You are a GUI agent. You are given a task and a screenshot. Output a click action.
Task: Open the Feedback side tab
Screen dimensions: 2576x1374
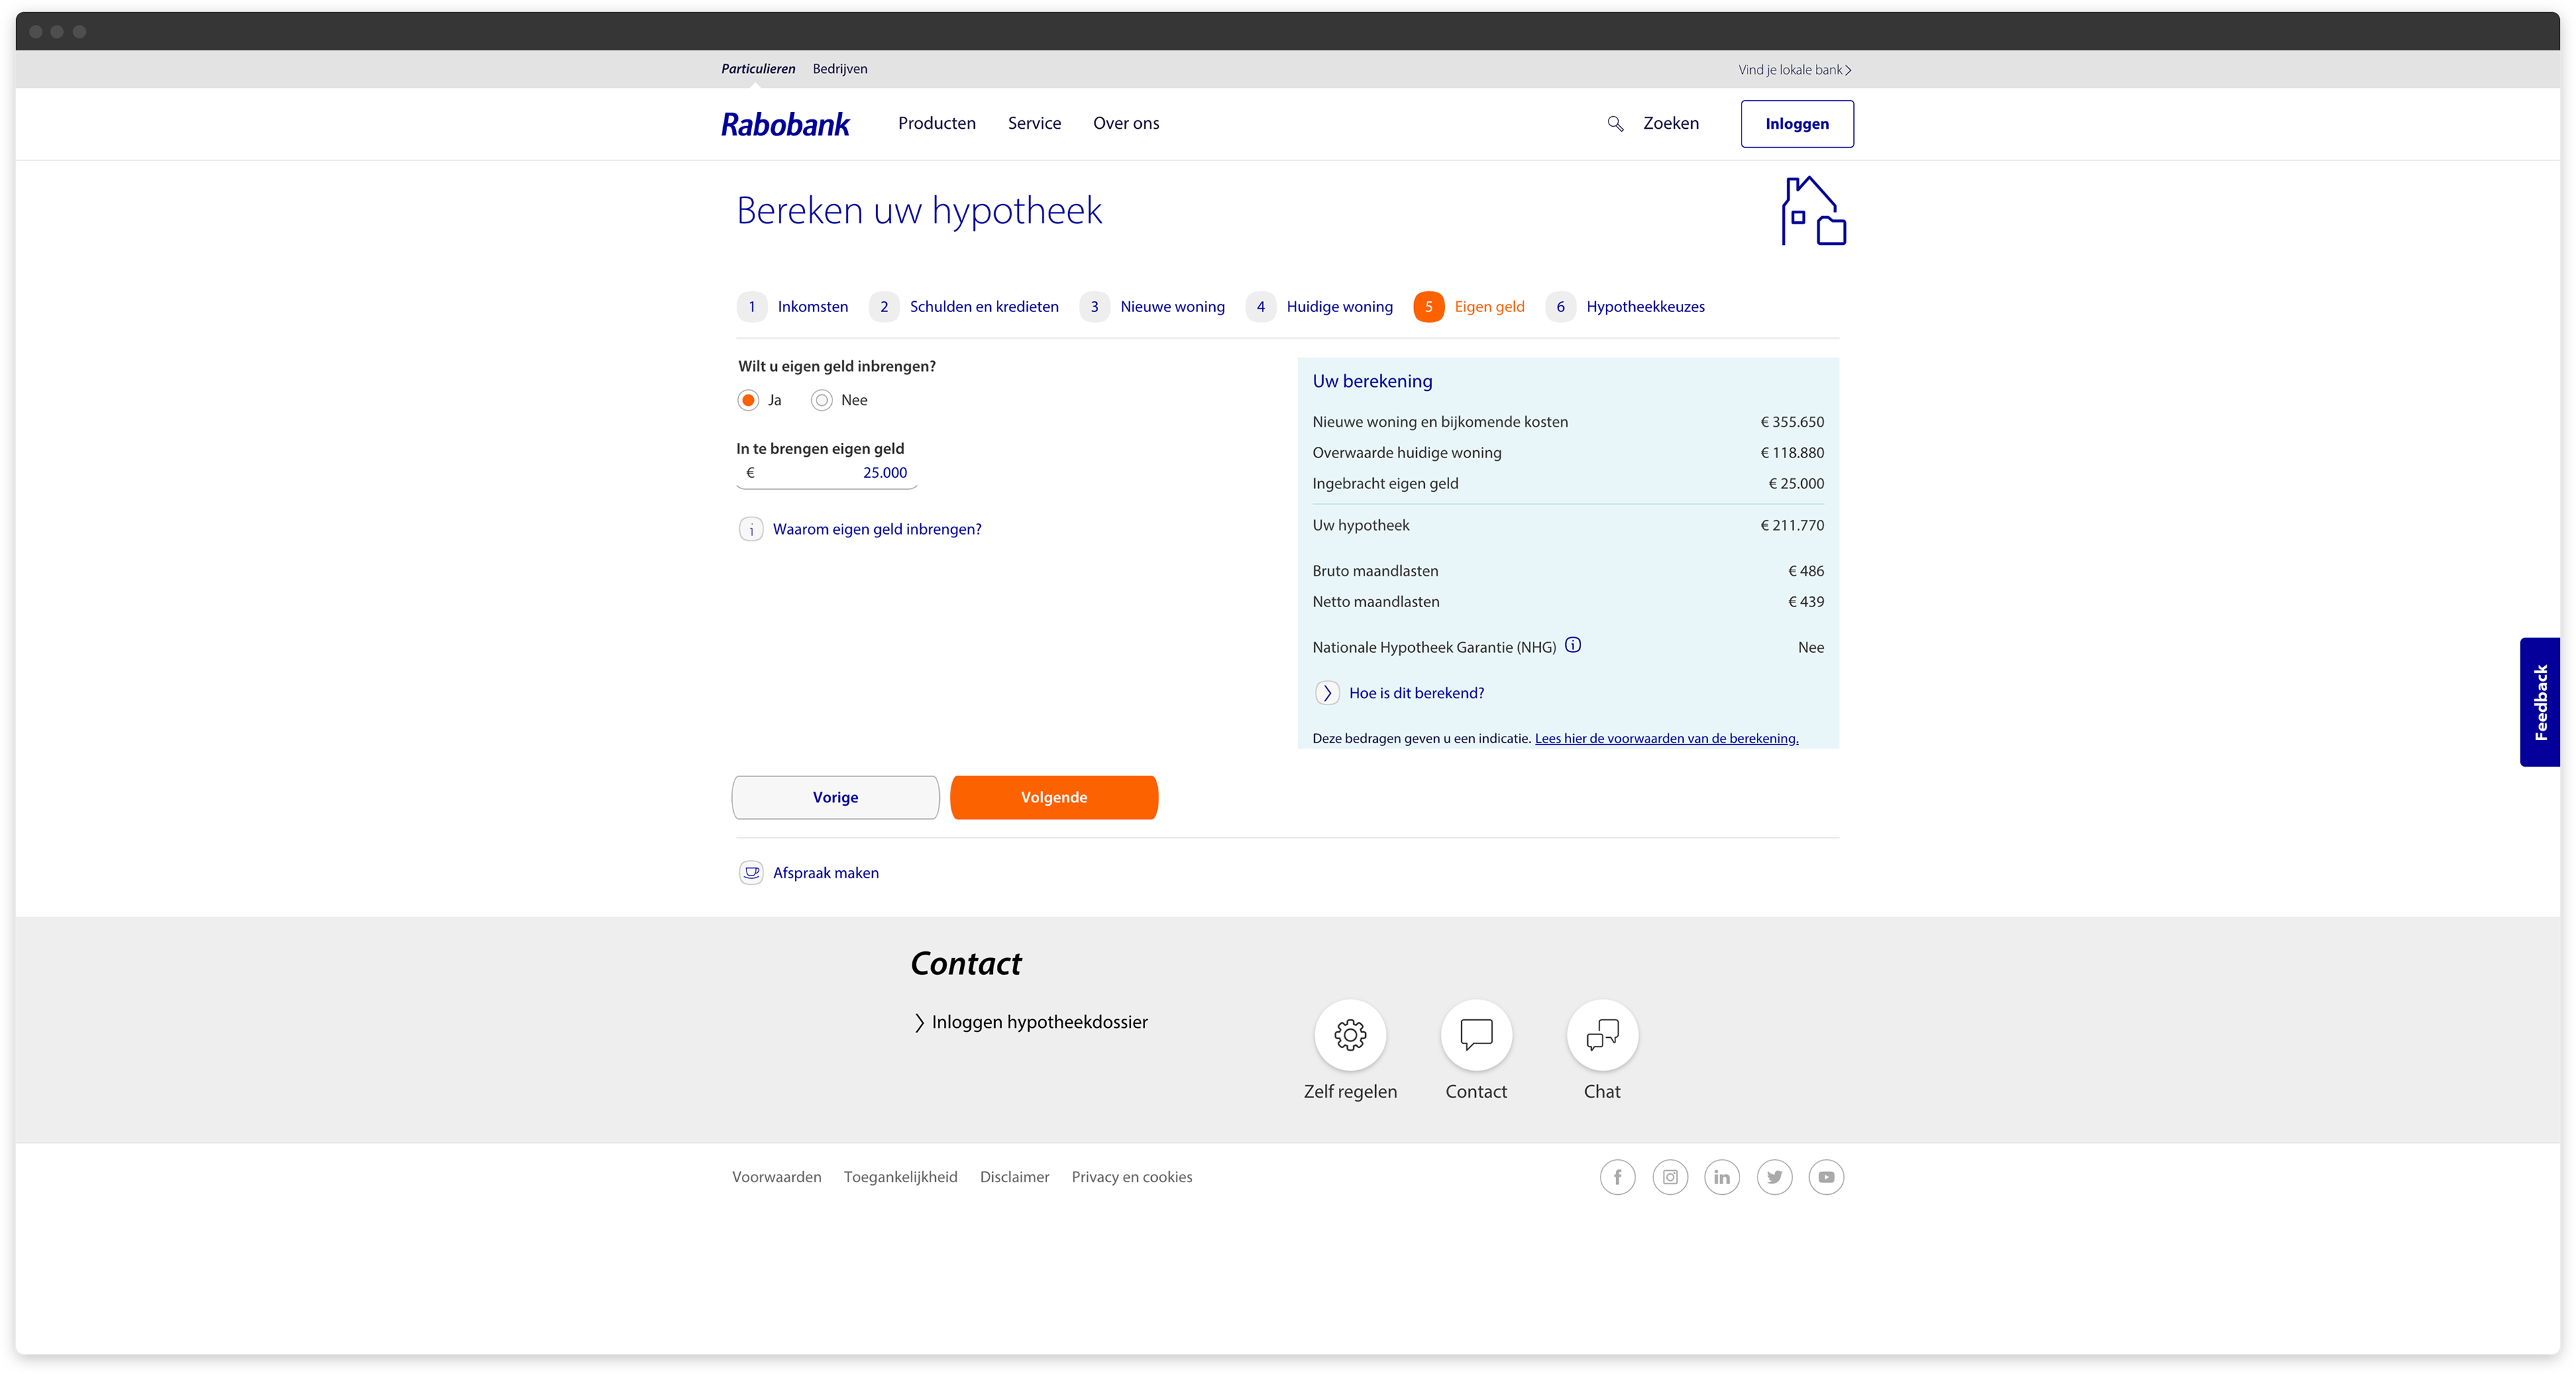[2540, 702]
